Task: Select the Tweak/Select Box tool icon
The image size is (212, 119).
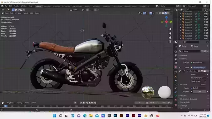Action: click(8, 10)
